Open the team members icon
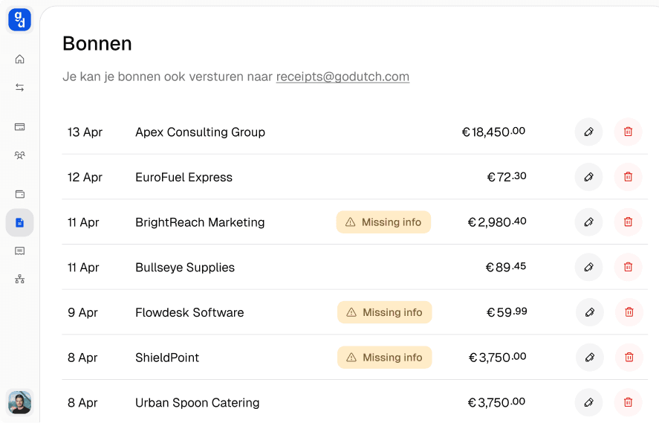Screen dimensions: 659x423 pyautogui.click(x=20, y=155)
